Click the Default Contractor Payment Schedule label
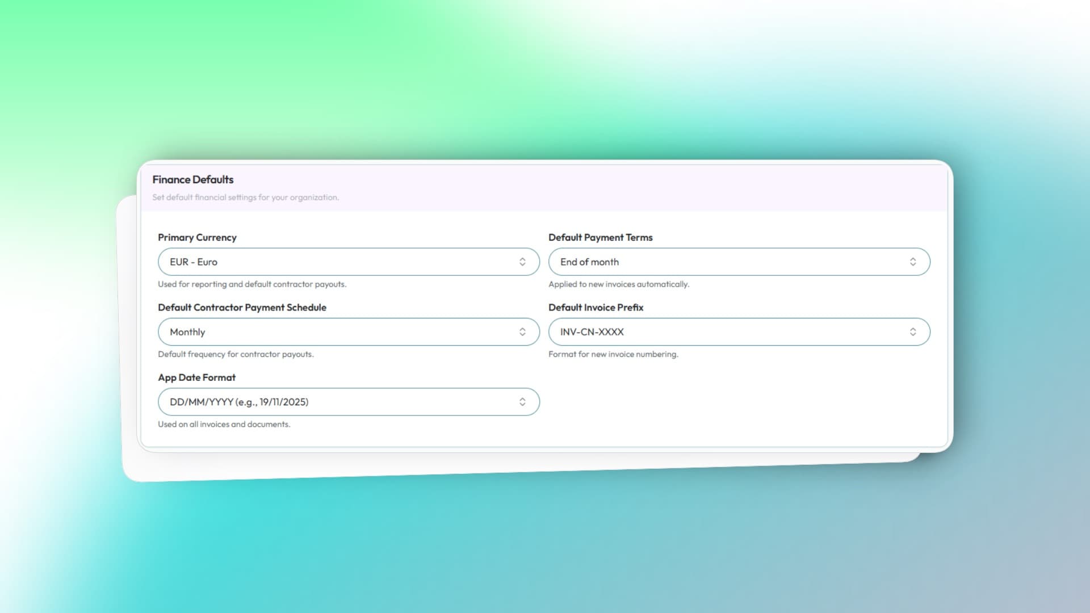Image resolution: width=1090 pixels, height=613 pixels. tap(242, 307)
